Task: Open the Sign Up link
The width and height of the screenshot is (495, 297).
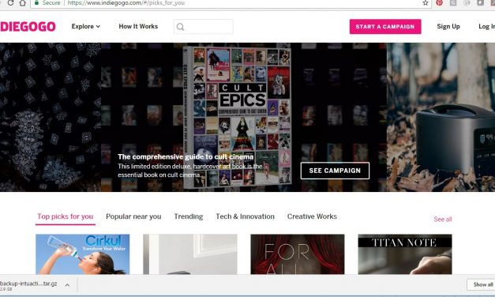Action: (448, 27)
